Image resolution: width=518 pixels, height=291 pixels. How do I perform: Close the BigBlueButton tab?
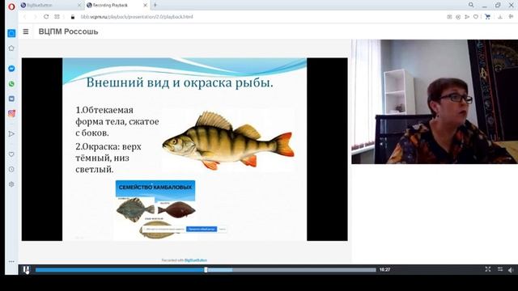pos(79,6)
